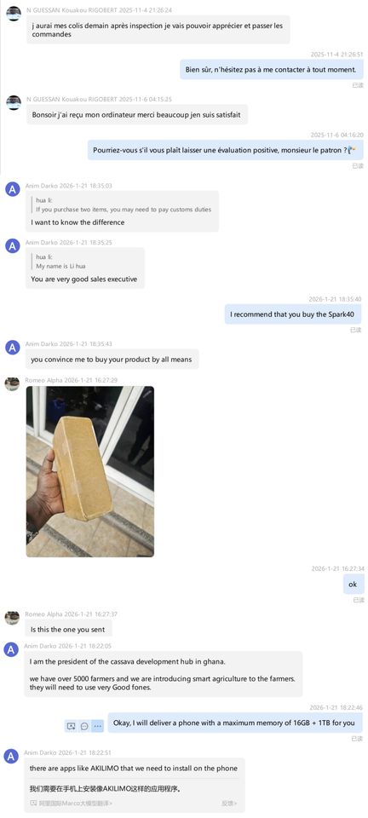Click the translate icon beside the 16GB message

tap(71, 726)
